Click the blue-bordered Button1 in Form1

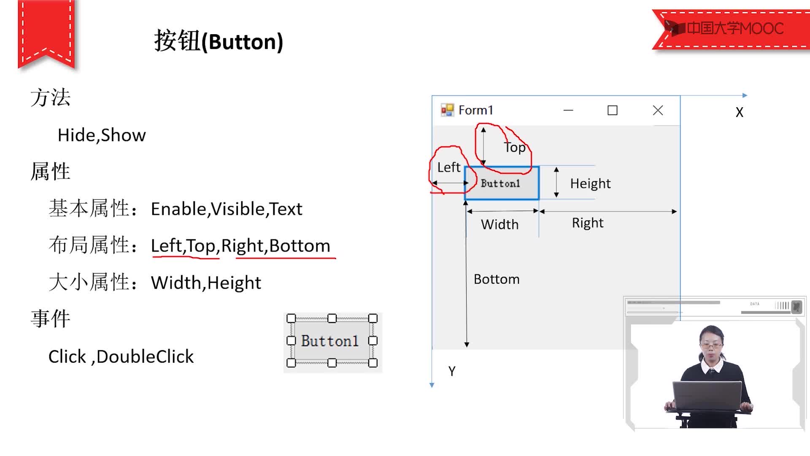[x=502, y=183]
